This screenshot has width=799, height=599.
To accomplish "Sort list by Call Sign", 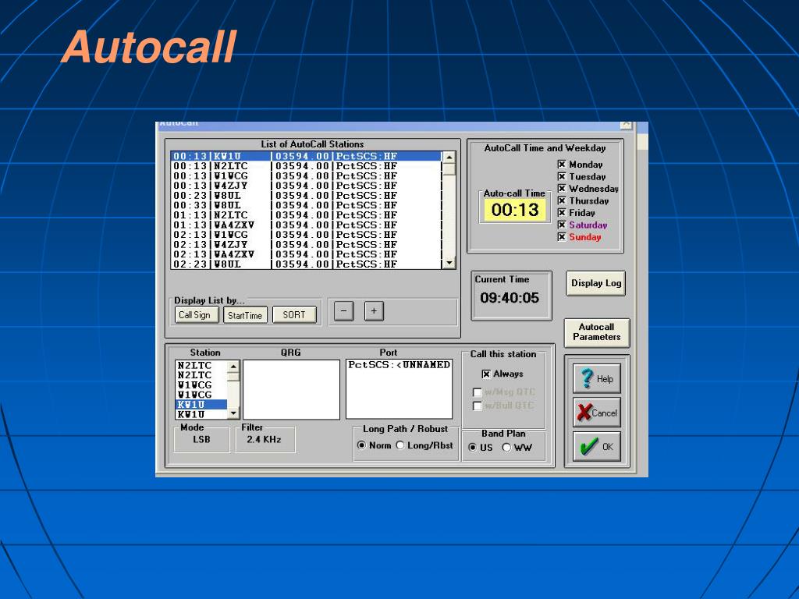I will pyautogui.click(x=194, y=315).
